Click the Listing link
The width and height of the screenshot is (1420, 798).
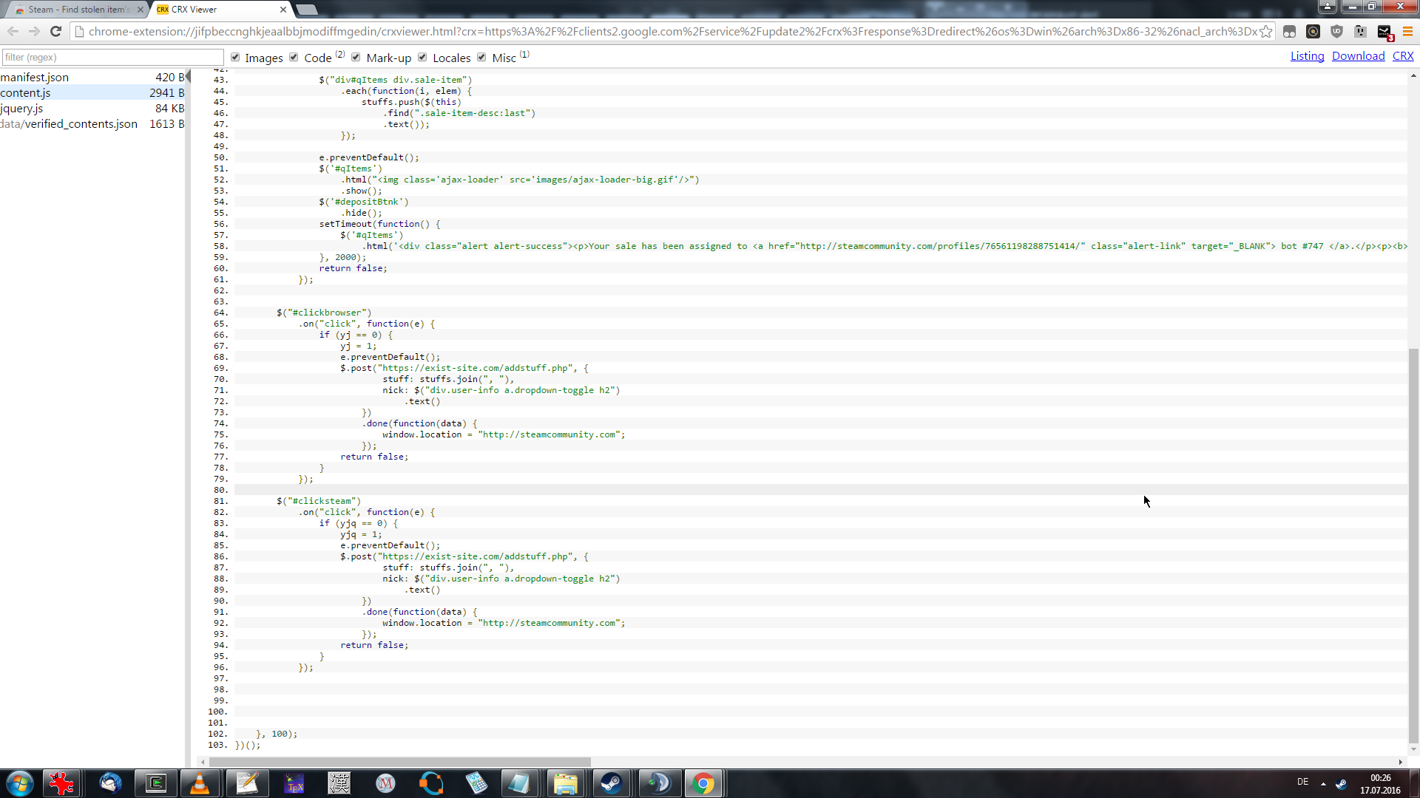click(x=1307, y=56)
